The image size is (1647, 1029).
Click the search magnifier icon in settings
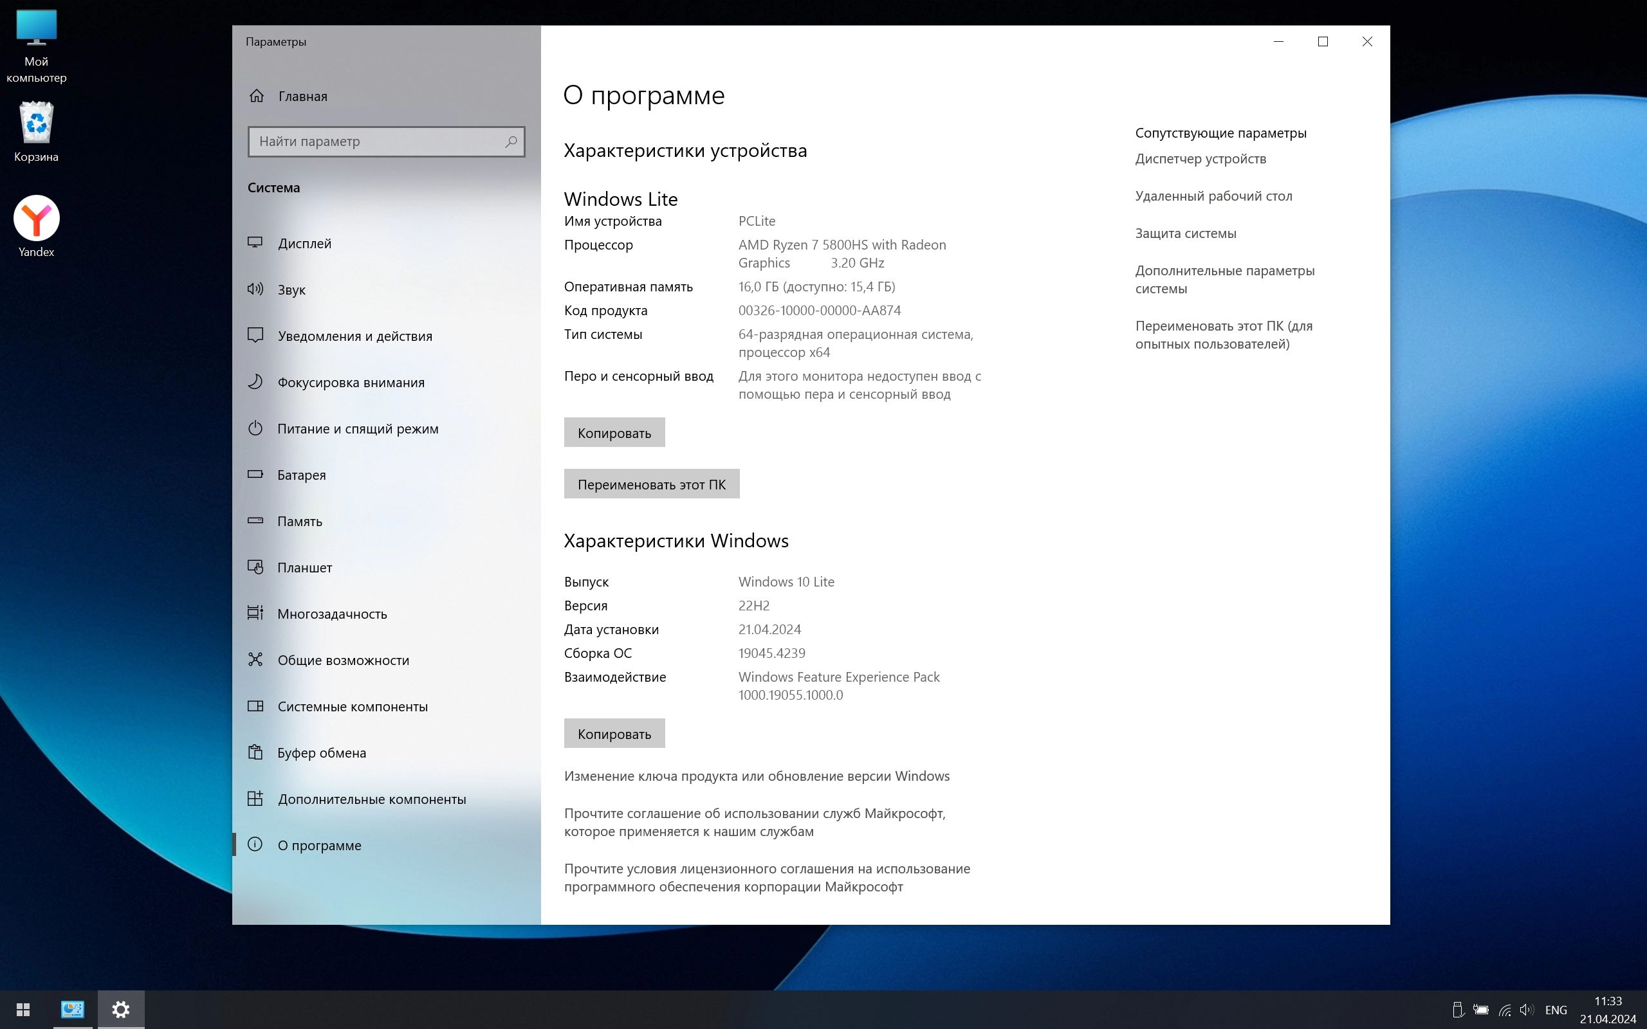click(x=511, y=141)
